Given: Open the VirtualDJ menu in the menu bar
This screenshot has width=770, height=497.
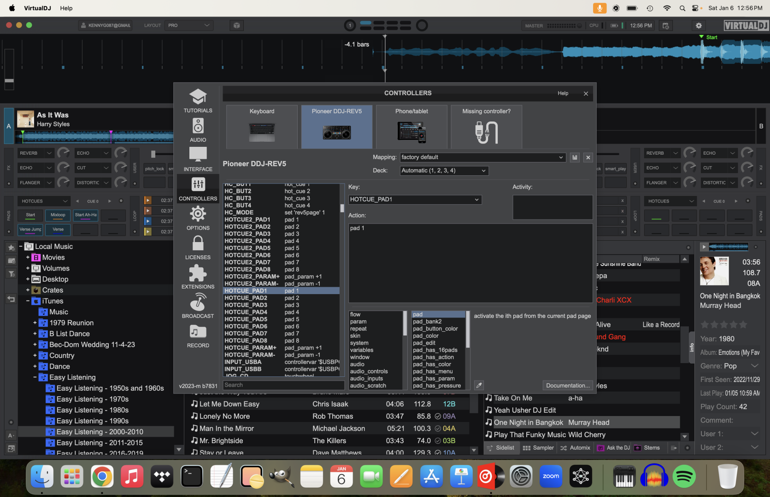Looking at the screenshot, I should [x=36, y=8].
